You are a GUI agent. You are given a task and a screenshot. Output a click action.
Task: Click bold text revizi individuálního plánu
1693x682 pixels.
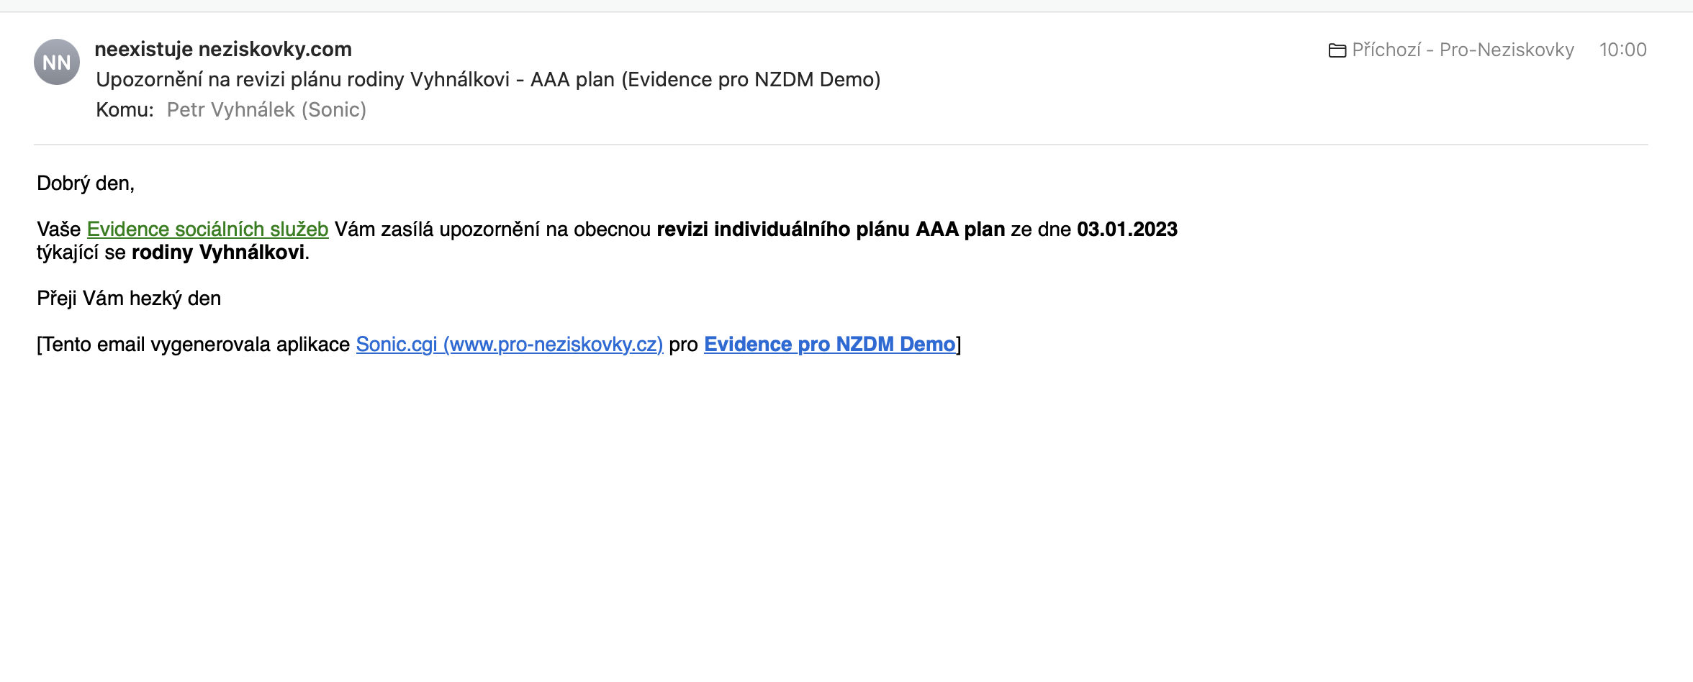coord(782,229)
